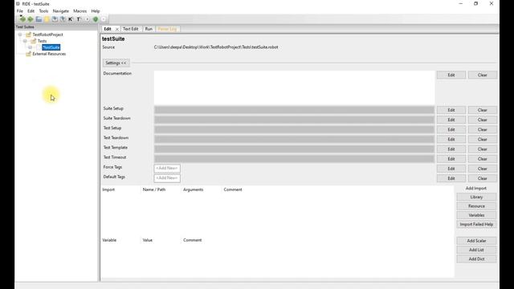Image resolution: width=514 pixels, height=289 pixels.
Task: Select the Tests tree item
Action: [43, 41]
